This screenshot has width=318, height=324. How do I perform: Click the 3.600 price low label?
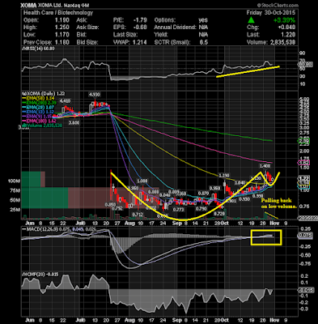74,122
